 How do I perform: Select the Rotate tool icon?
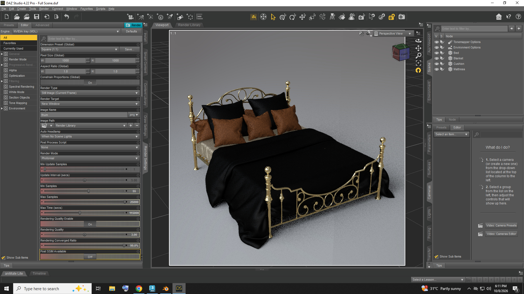coord(293,17)
